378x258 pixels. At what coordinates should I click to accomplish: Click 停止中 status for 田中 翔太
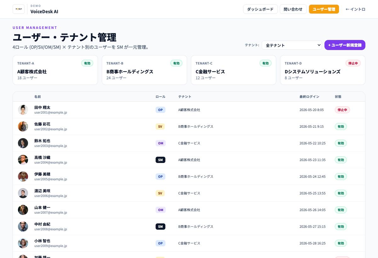pyautogui.click(x=342, y=110)
